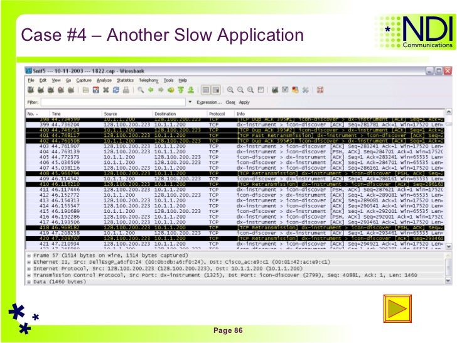This screenshot has height=343, width=457.
Task: Open the View menu
Action: pyautogui.click(x=56, y=80)
